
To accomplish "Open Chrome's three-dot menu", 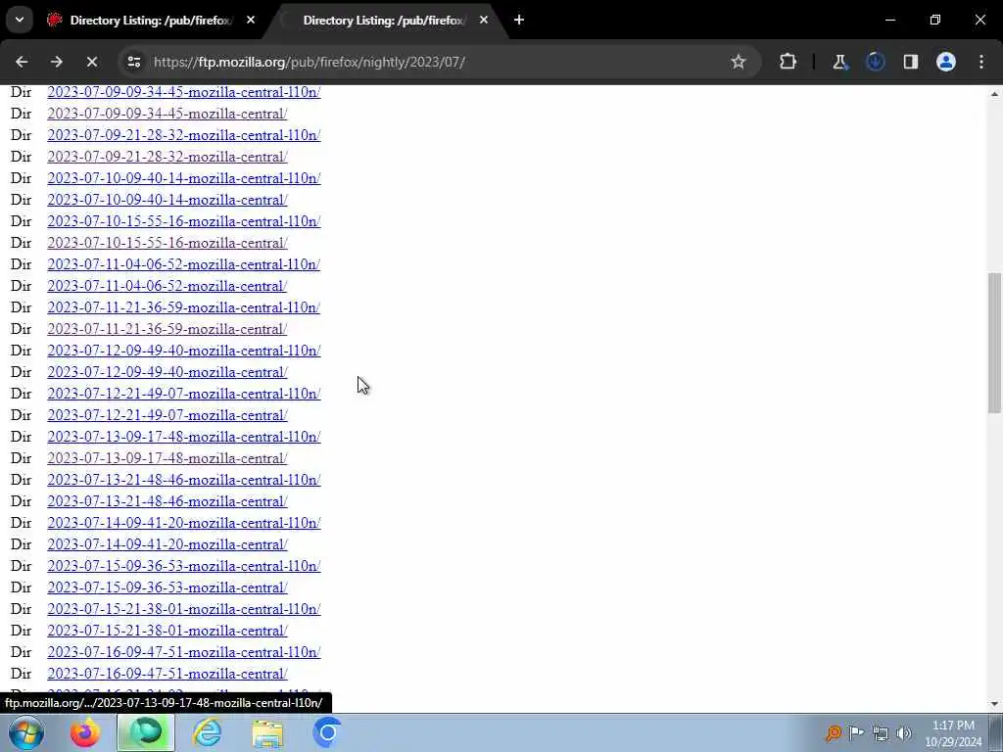I will point(981,62).
